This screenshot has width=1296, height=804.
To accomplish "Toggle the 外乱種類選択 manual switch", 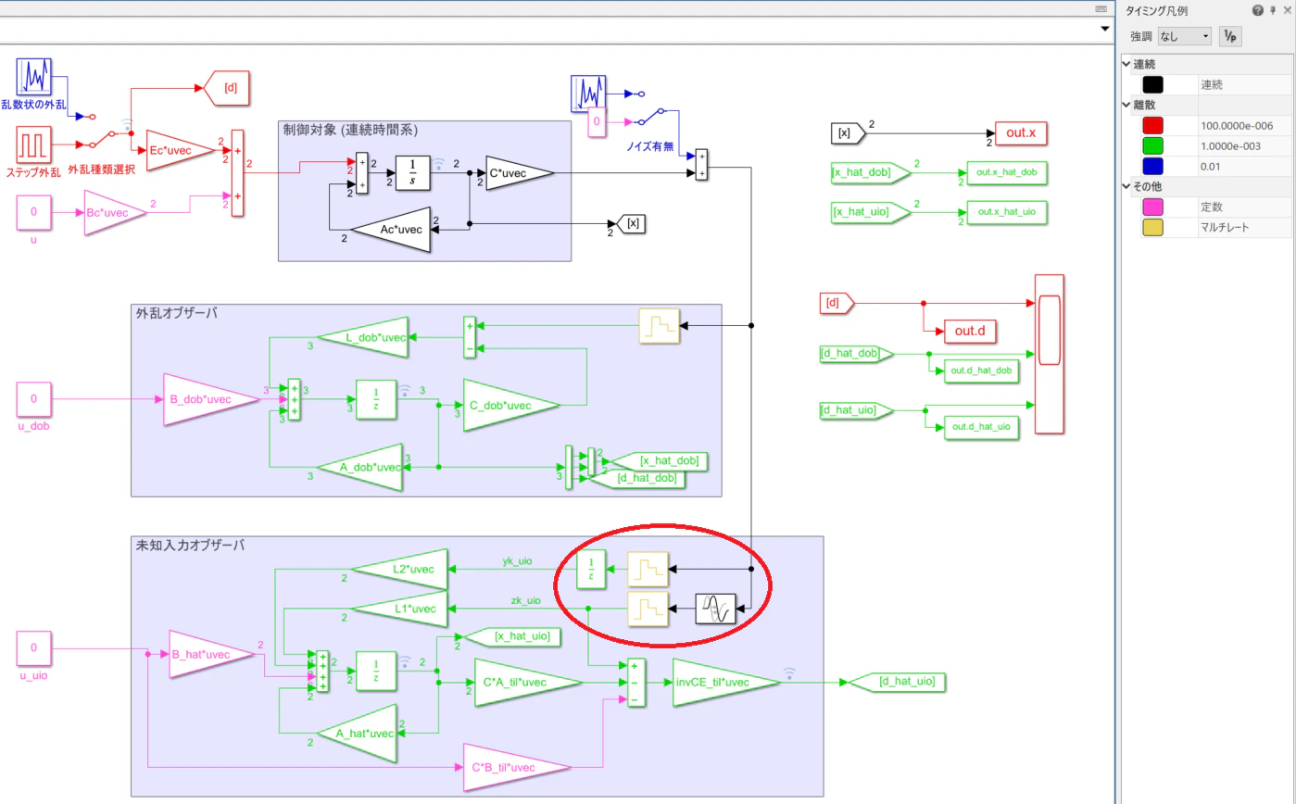I will click(x=103, y=138).
